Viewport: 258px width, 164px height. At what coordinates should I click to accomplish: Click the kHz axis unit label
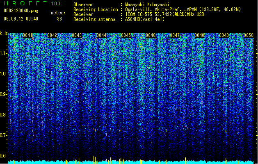click(x=4, y=33)
